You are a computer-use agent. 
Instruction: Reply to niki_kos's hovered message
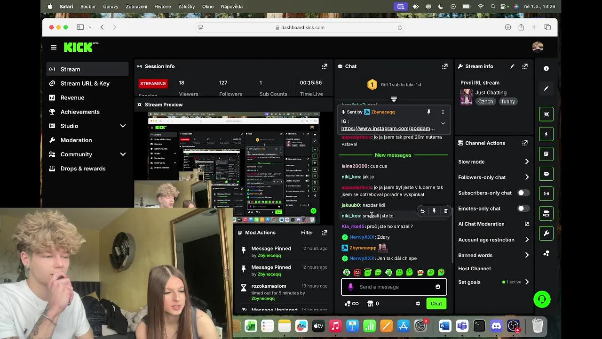pos(422,211)
